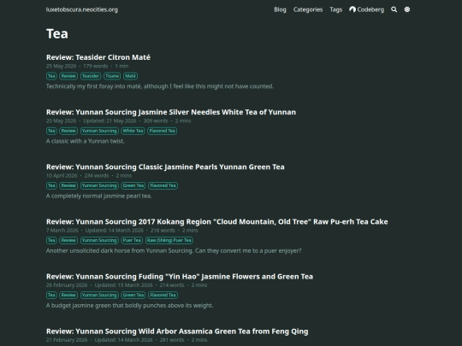Click the '309 words' text
Screen dimensions: 462x346
tap(156, 120)
